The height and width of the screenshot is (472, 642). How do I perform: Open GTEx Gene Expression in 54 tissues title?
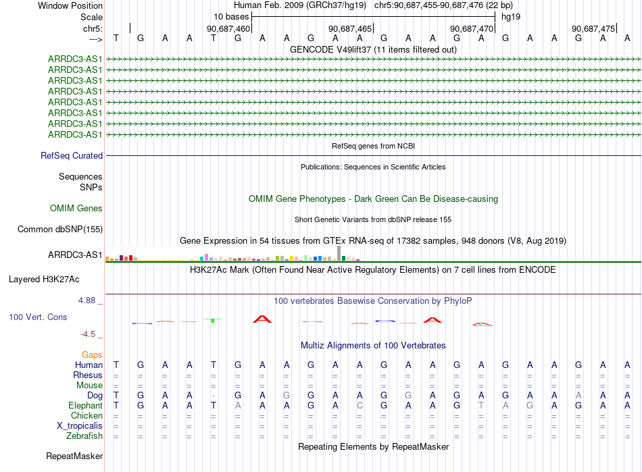(373, 240)
